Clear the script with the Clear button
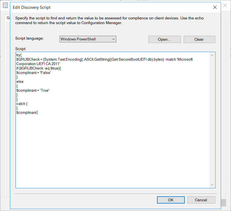The width and height of the screenshot is (231, 211). [199, 39]
